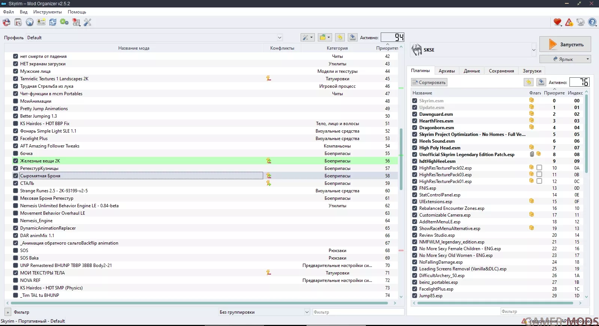Click conflict icon on МОИ ТЕКСТУРЫ ТЕЛА row
Screen dimensions: 599x326
(x=268, y=273)
